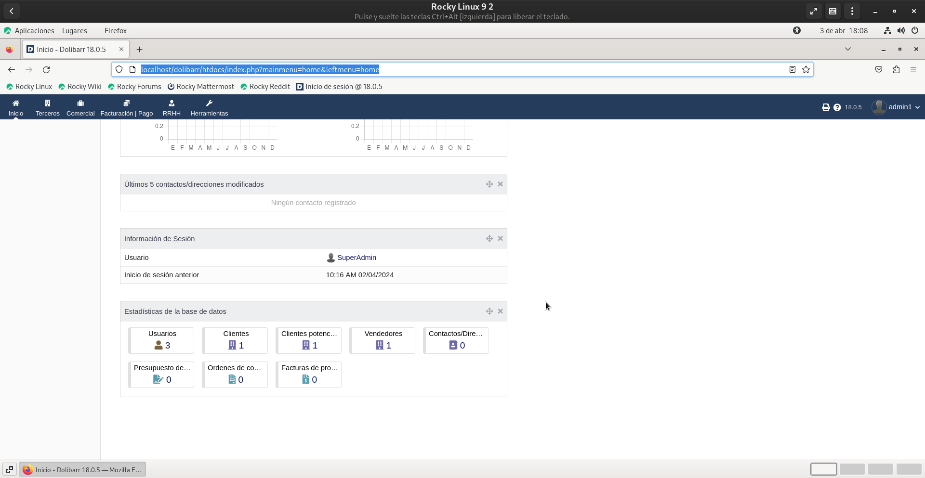The width and height of the screenshot is (925, 478).
Task: Open the Comercial module in top menu
Action: pyautogui.click(x=80, y=107)
